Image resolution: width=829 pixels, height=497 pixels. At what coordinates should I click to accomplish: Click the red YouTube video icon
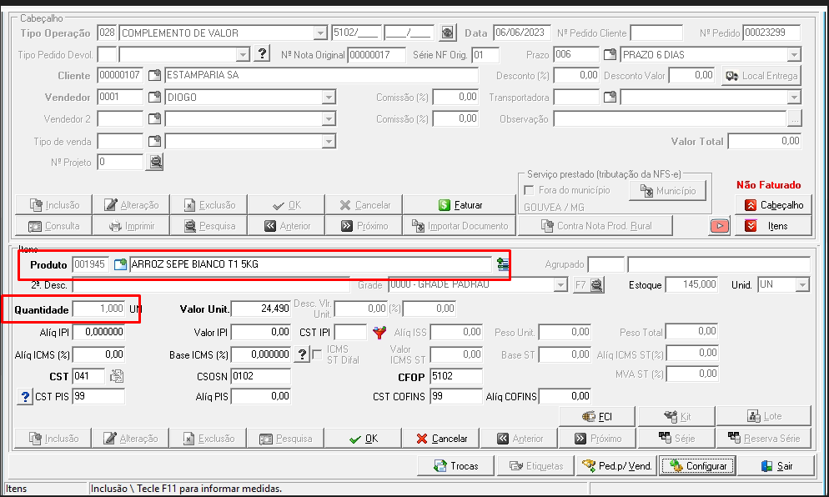[719, 226]
